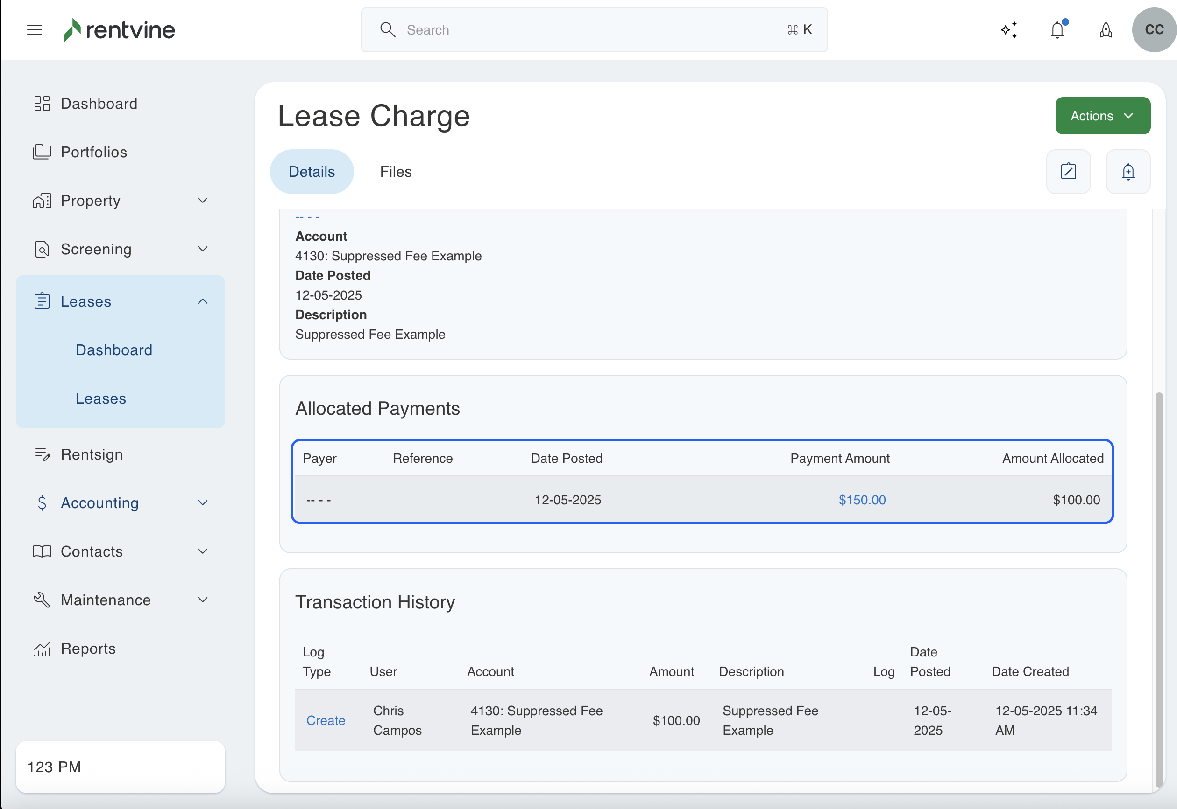Open Portfolios from the sidebar
Image resolution: width=1177 pixels, height=809 pixels.
click(94, 152)
